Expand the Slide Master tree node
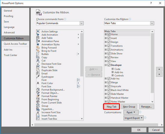165x134 pixels. click(x=106, y=94)
